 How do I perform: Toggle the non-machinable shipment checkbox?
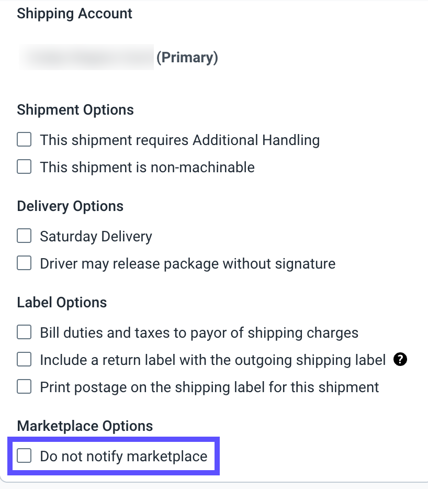point(24,166)
